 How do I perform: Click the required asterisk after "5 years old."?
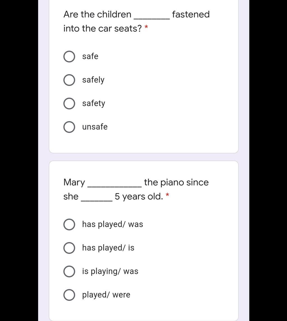coord(167,195)
